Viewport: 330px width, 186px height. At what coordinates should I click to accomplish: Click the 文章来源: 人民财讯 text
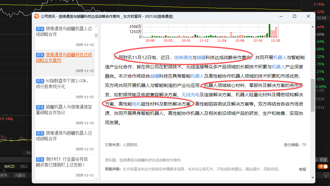coord(121,145)
